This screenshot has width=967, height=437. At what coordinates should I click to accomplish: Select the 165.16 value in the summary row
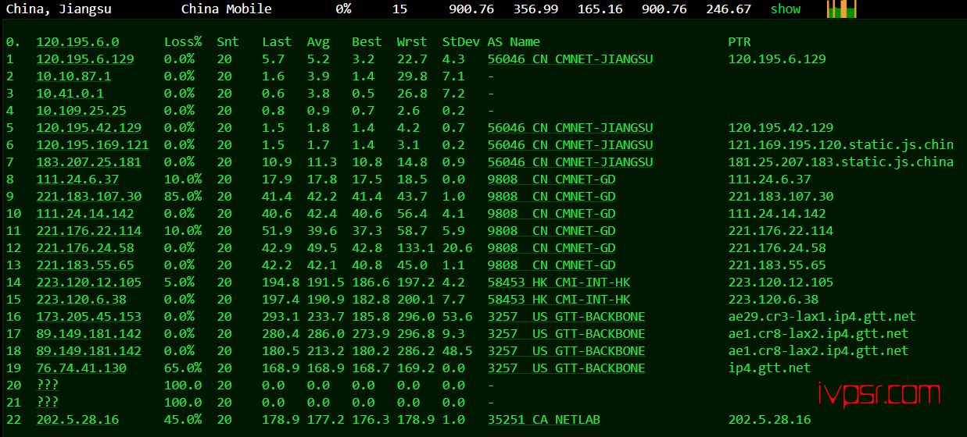[600, 9]
